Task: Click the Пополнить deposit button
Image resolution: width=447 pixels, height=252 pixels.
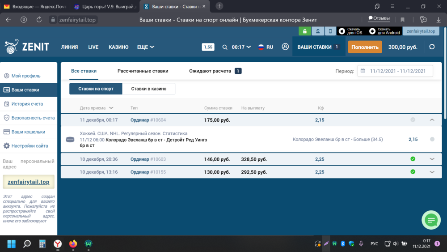Action: click(365, 47)
